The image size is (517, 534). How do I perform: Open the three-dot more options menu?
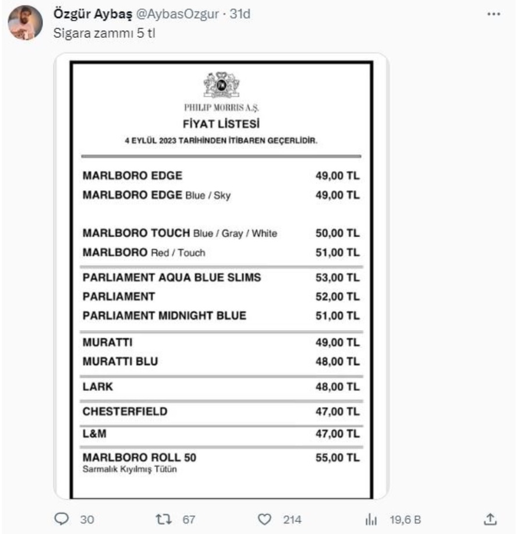493,14
